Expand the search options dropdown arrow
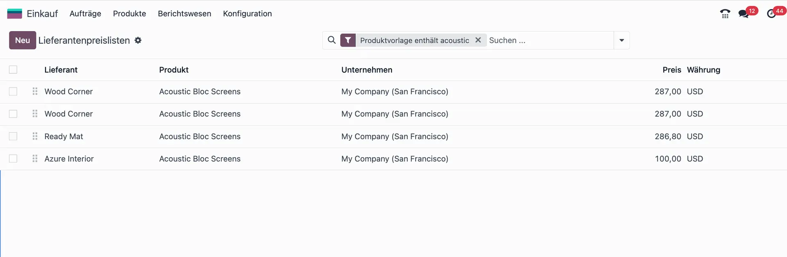The image size is (787, 257). [621, 40]
